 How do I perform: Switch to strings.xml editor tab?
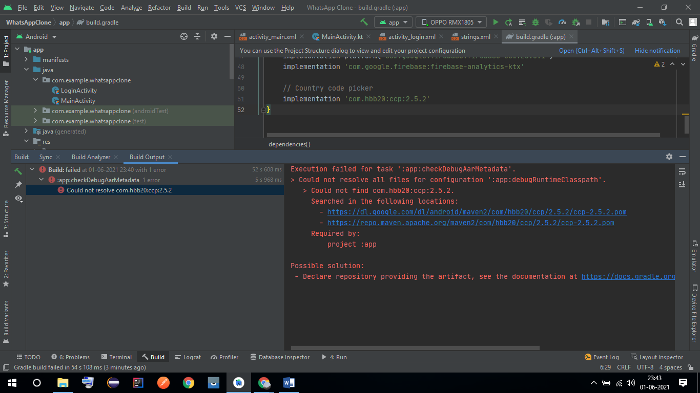(475, 36)
